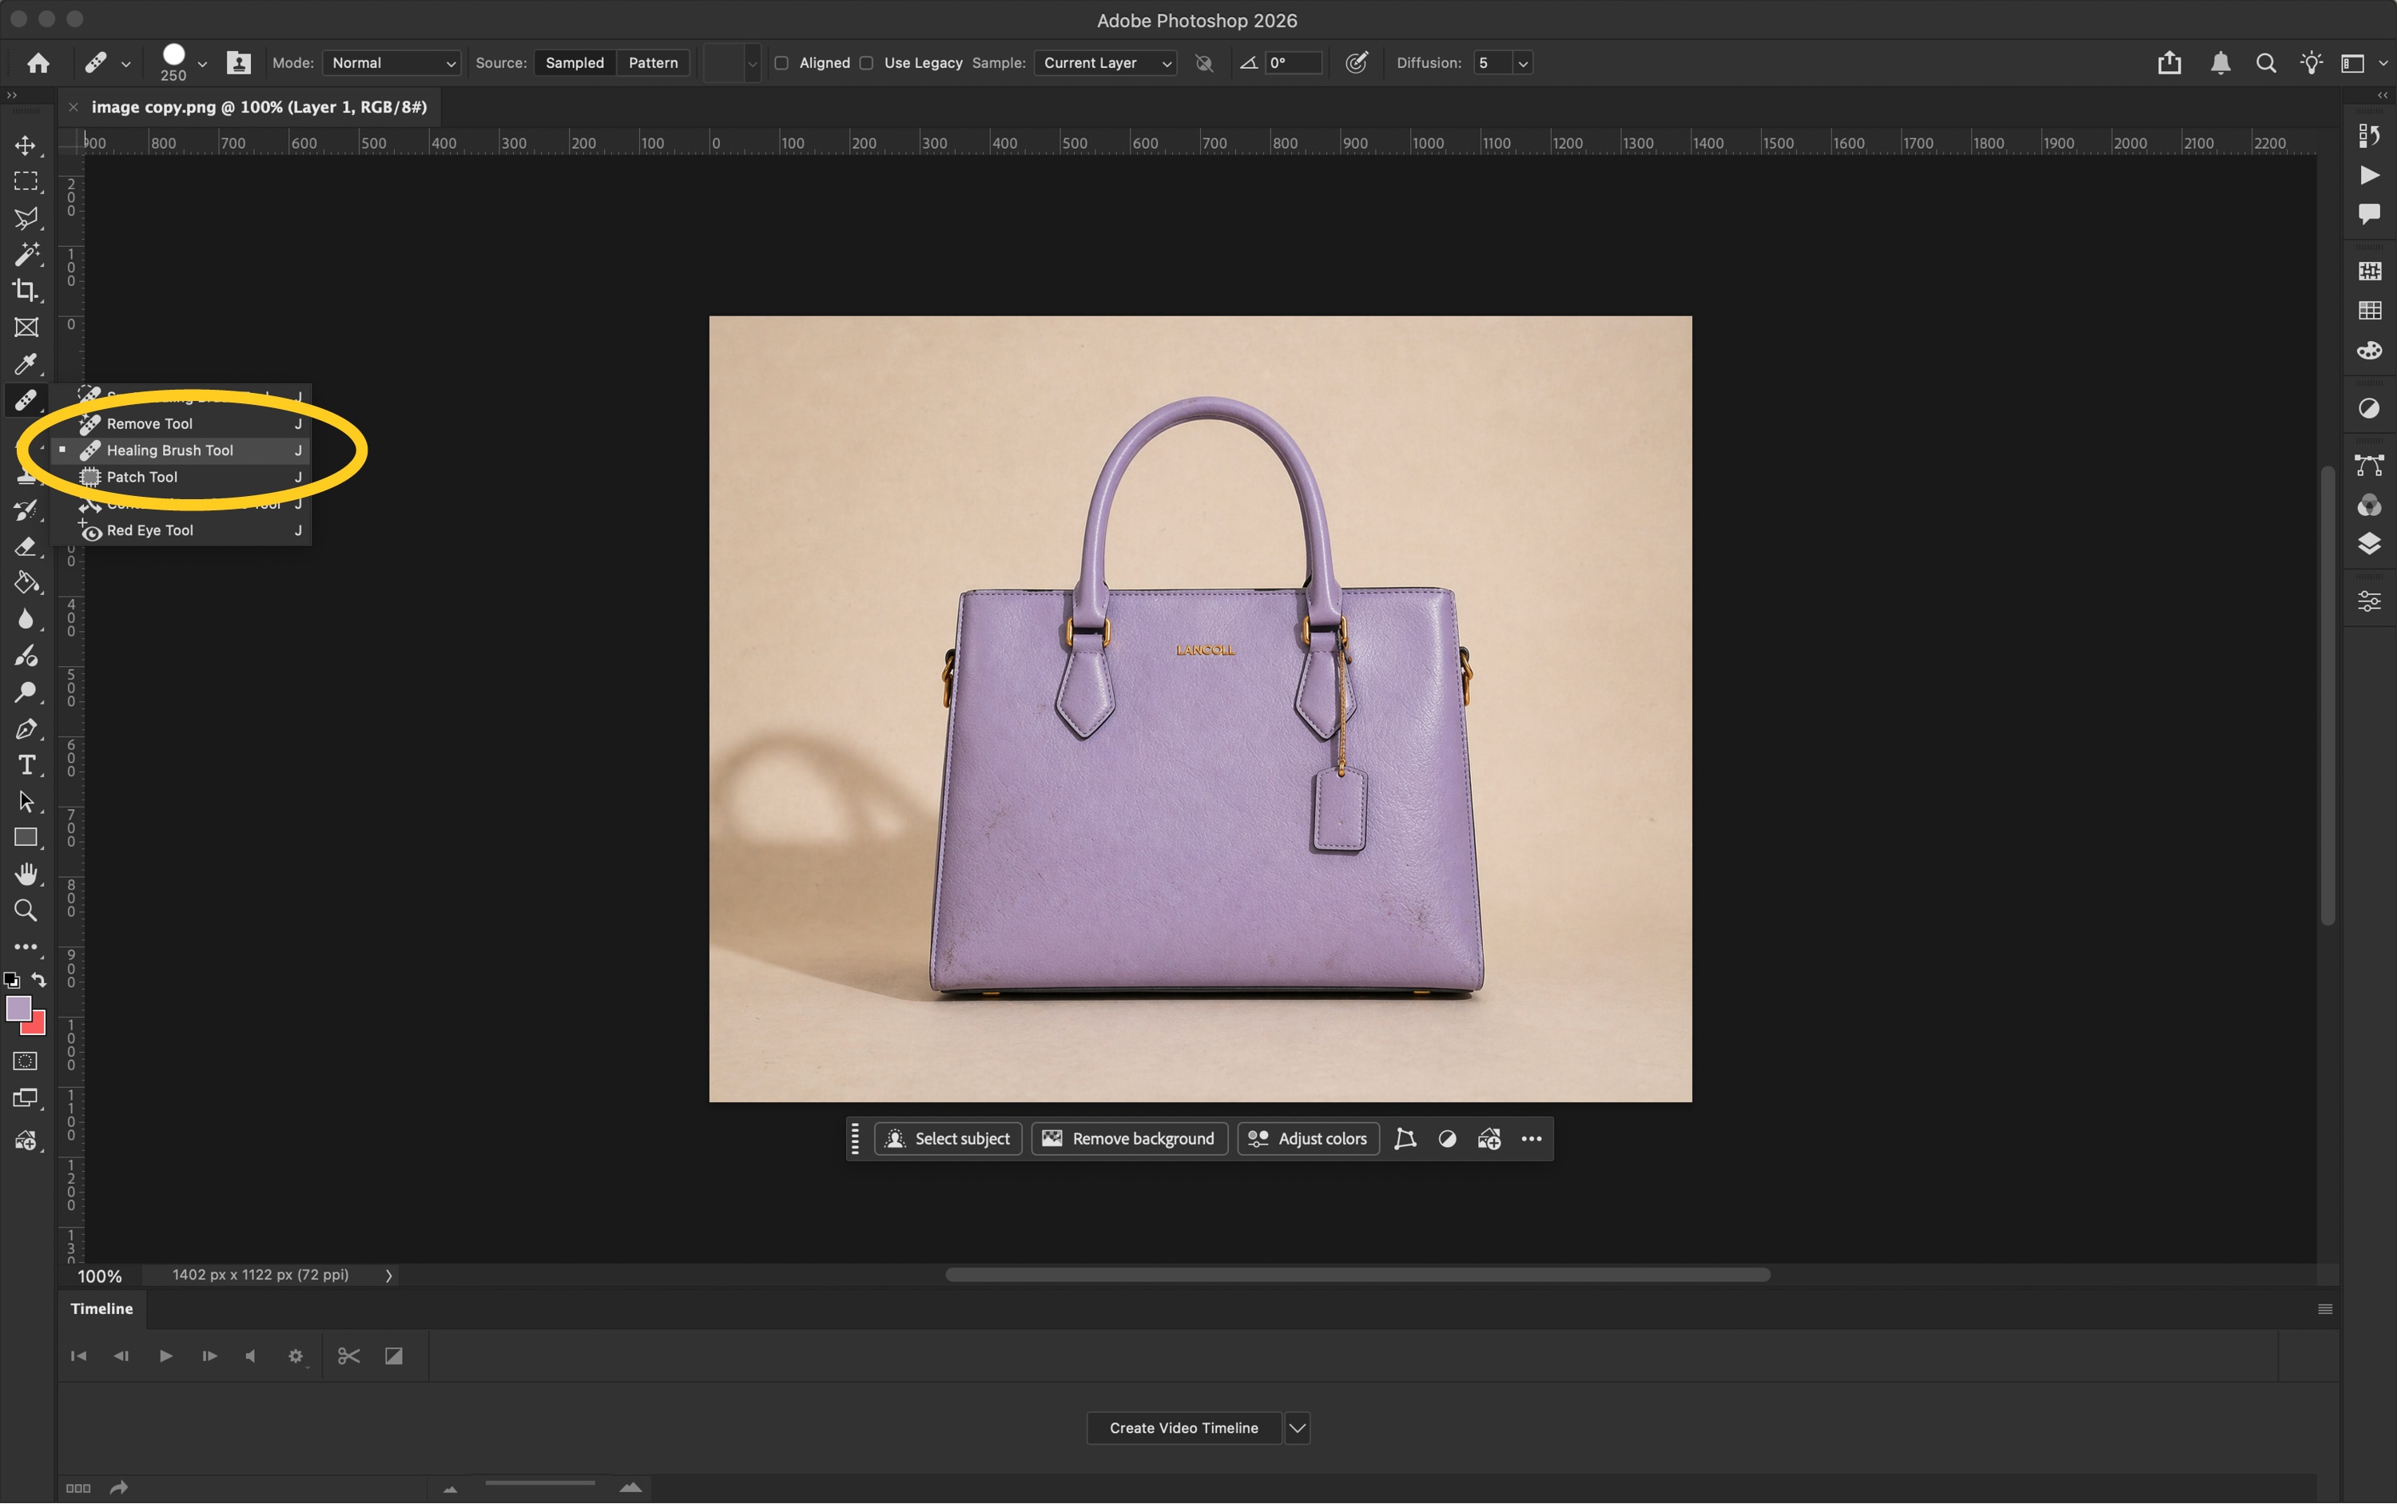
Task: Click the Remove background button
Action: (1129, 1139)
